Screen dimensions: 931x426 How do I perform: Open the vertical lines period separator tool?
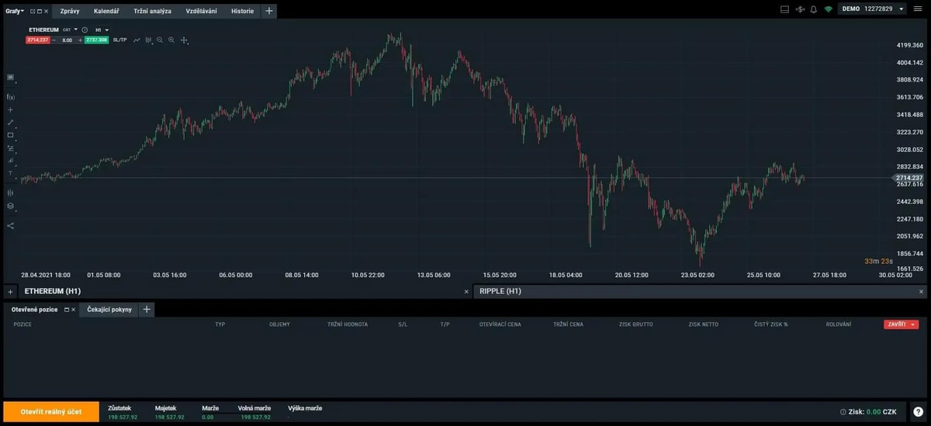pos(10,192)
